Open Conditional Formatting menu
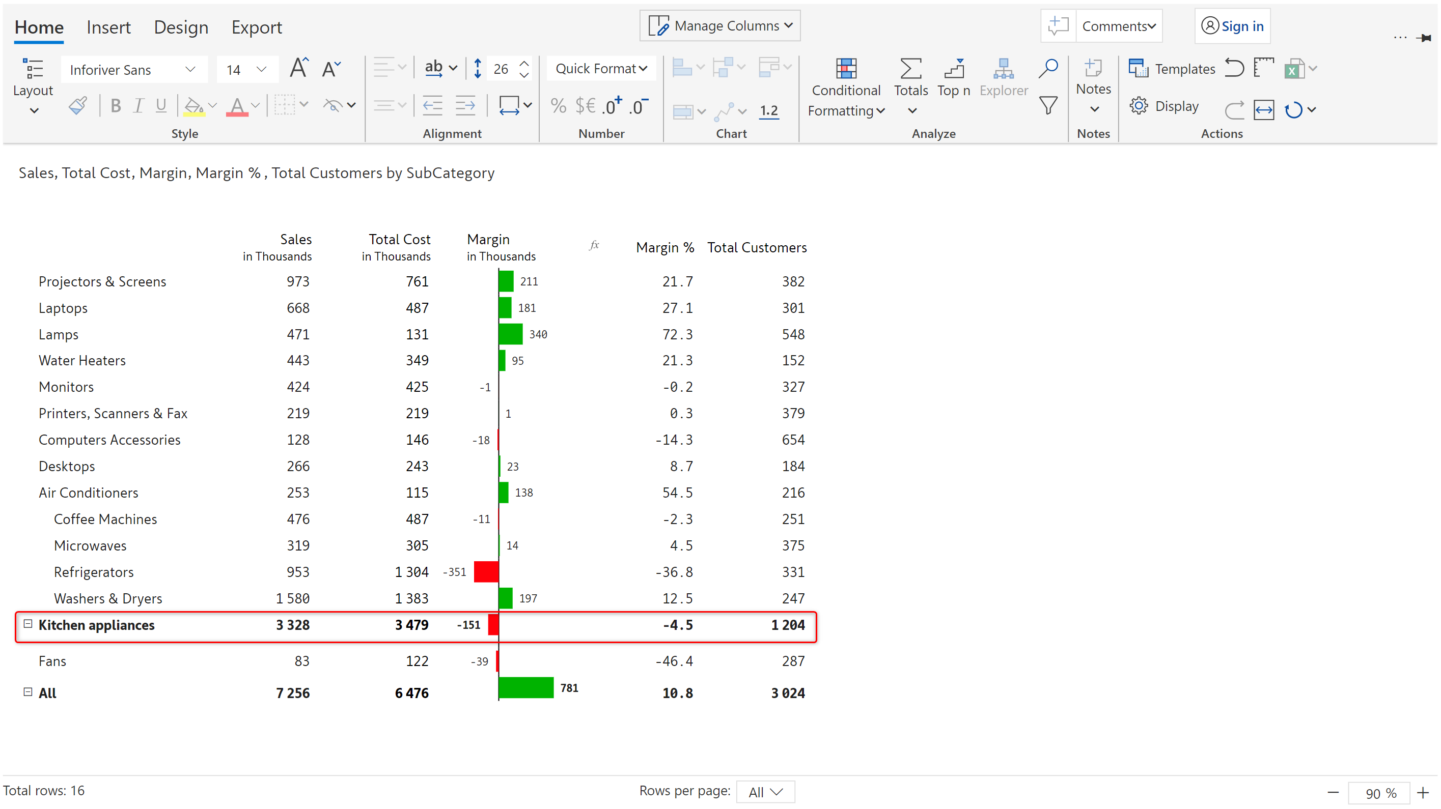This screenshot has height=809, width=1441. click(x=846, y=89)
